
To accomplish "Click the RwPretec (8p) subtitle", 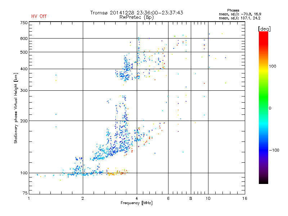I will (136, 17).
